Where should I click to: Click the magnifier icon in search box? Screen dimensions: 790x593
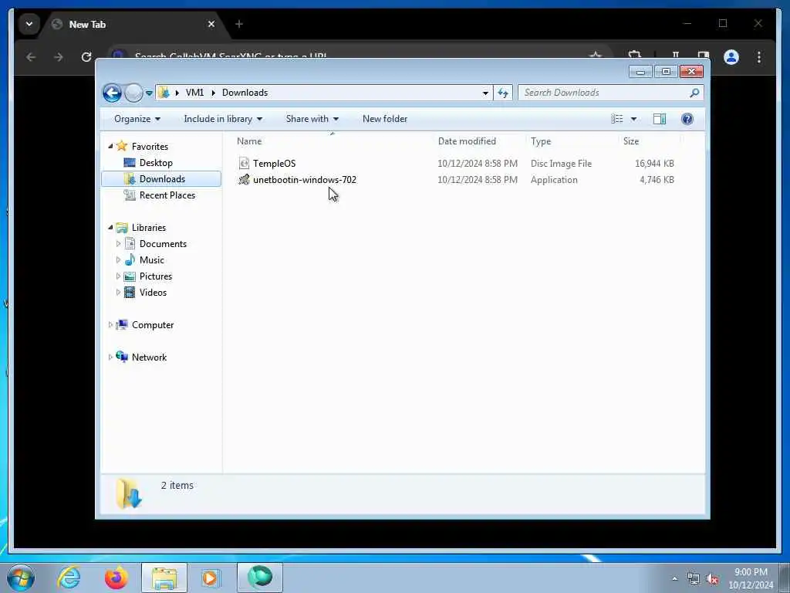(694, 93)
